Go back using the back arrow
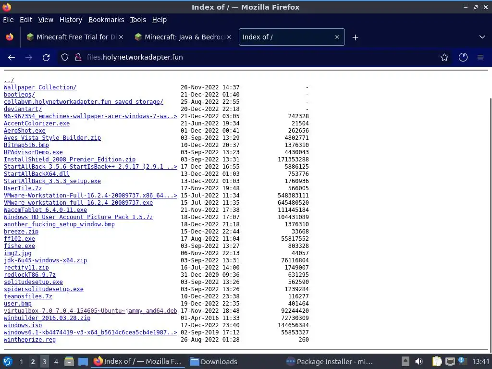 click(12, 58)
